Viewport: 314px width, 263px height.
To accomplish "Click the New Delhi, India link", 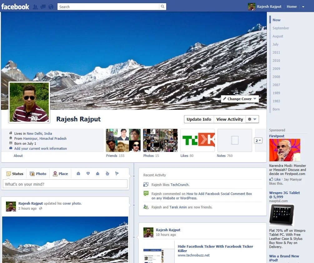I will click(x=39, y=134).
